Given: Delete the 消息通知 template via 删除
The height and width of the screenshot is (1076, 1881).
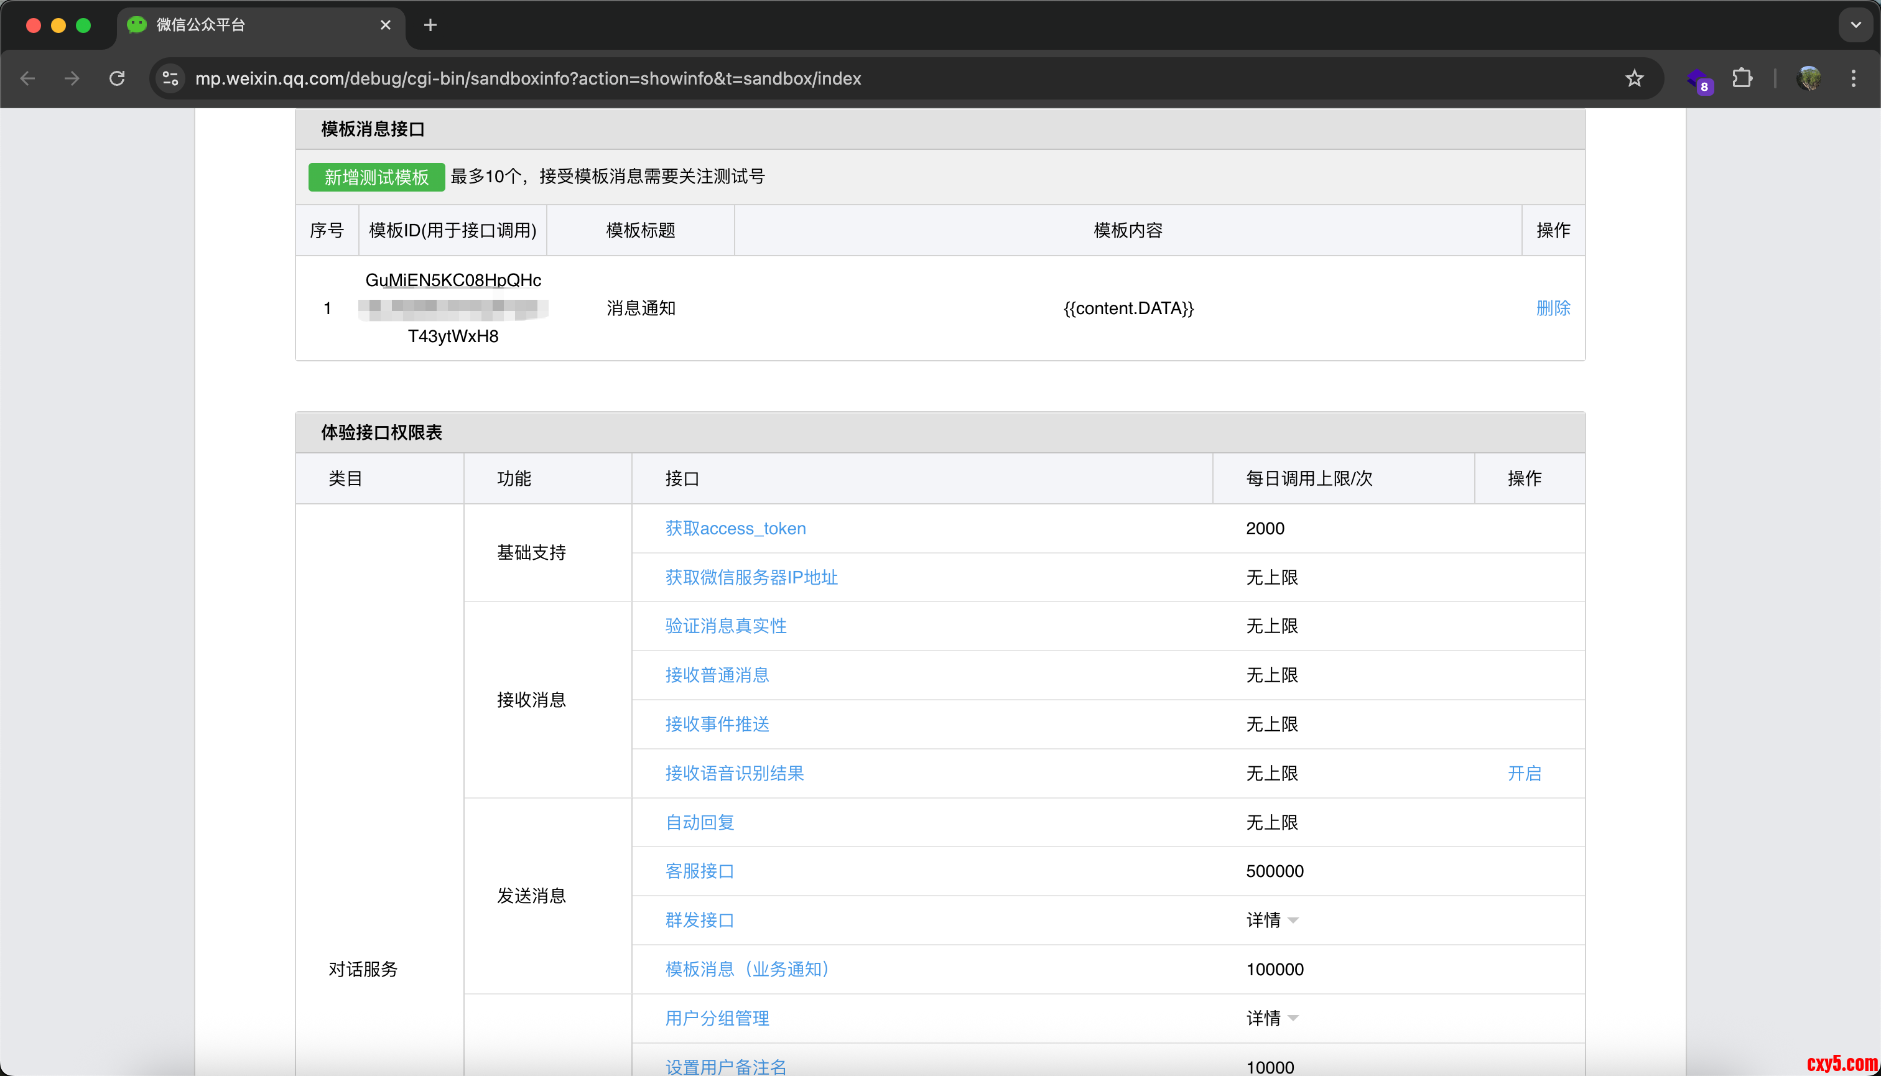Looking at the screenshot, I should [x=1553, y=308].
